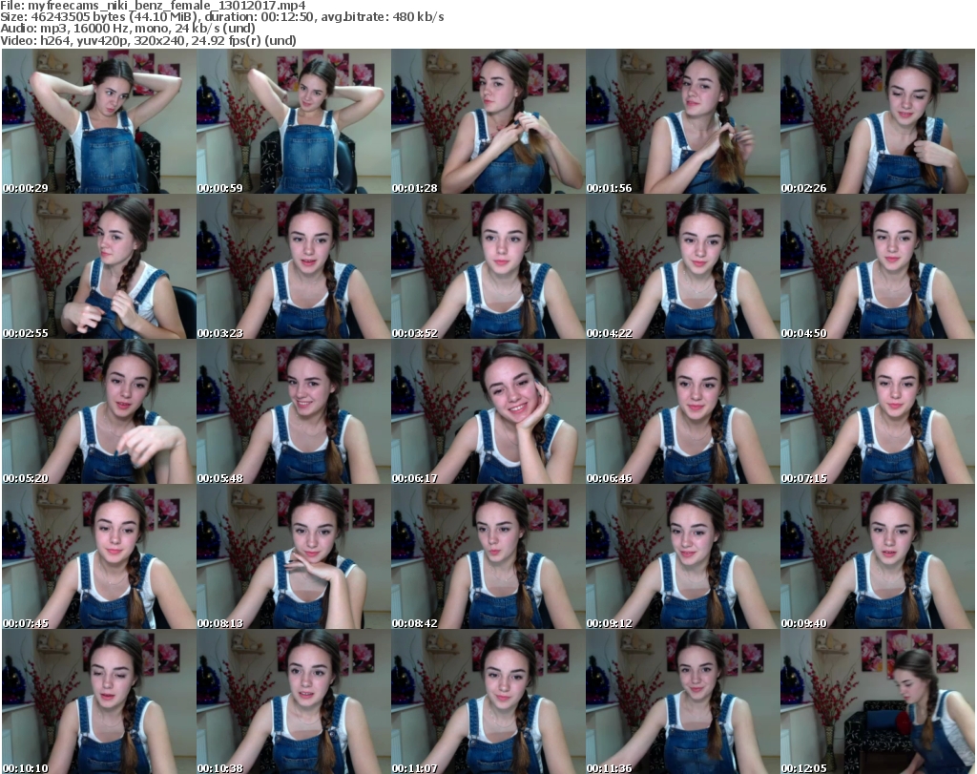977x774 pixels.
Task: Pick the frame stamped 00:11:36
Action: 683,701
